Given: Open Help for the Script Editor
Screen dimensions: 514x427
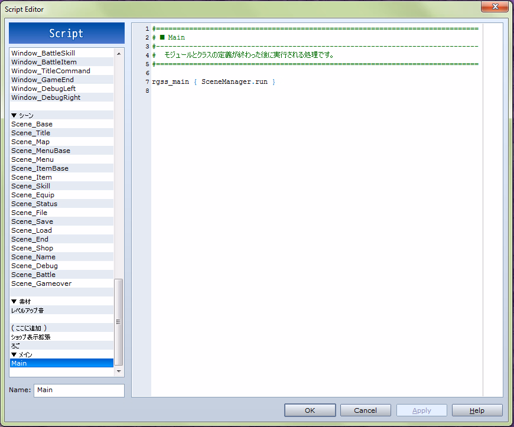Looking at the screenshot, I should click(477, 410).
